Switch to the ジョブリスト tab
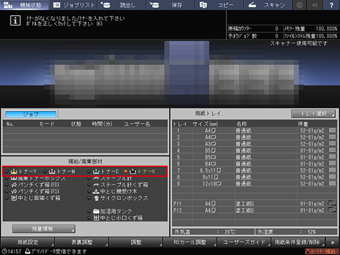Image resolution: width=340 pixels, height=255 pixels. tap(73, 5)
